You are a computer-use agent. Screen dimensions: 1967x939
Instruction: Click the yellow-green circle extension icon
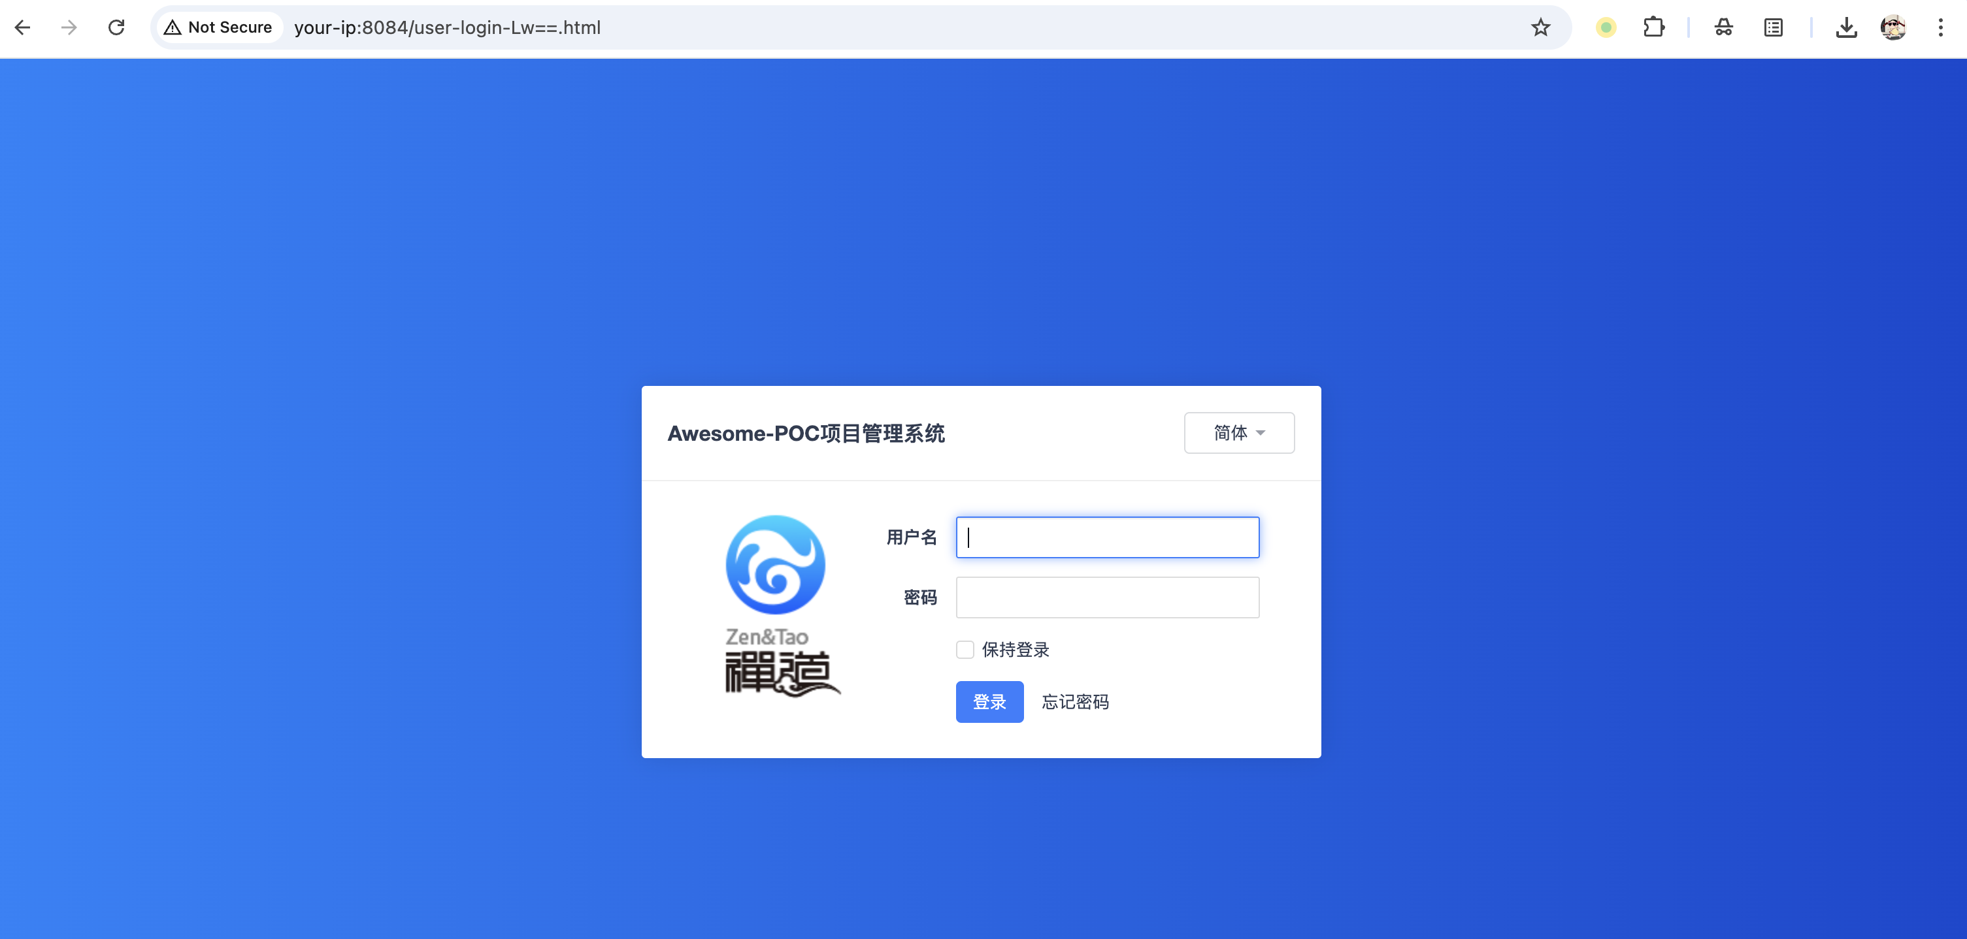(1606, 27)
